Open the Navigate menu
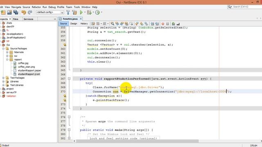The height and width of the screenshot is (147, 262). coord(16,7)
